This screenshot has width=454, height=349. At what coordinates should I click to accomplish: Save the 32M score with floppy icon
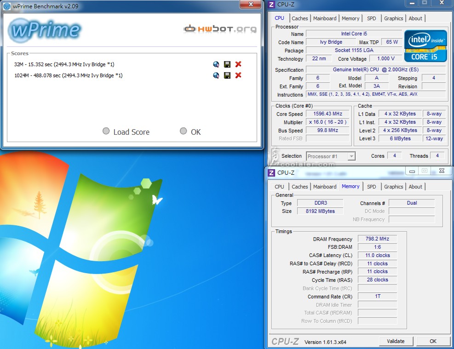[x=227, y=64]
